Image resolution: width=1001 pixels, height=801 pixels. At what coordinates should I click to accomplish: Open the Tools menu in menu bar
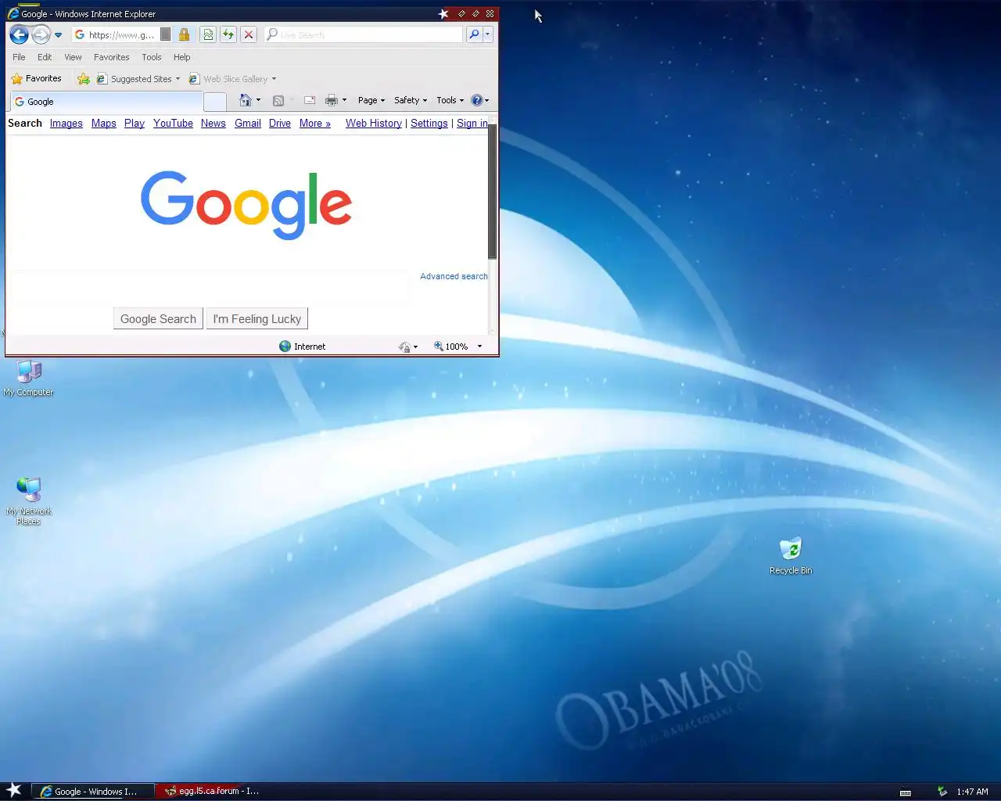click(151, 57)
